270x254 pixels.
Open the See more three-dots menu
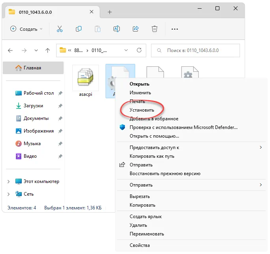coord(175,29)
